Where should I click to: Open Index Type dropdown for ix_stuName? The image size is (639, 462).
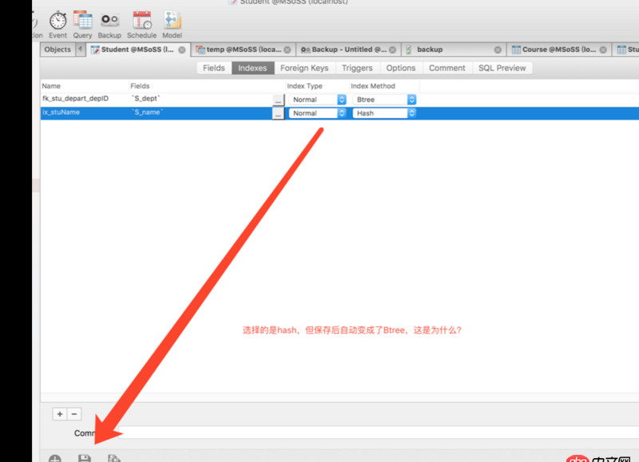click(317, 113)
